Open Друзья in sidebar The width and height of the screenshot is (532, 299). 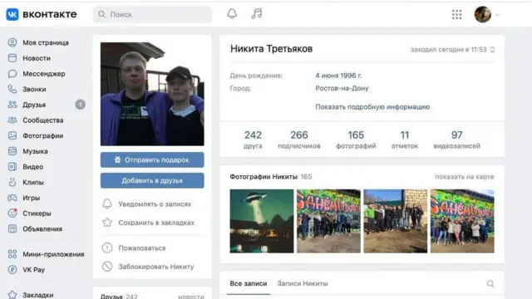pos(34,105)
